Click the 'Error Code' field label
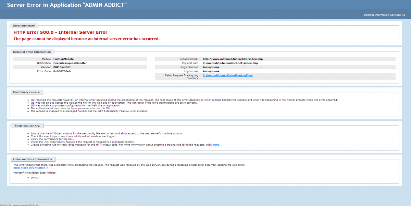 click(44, 71)
